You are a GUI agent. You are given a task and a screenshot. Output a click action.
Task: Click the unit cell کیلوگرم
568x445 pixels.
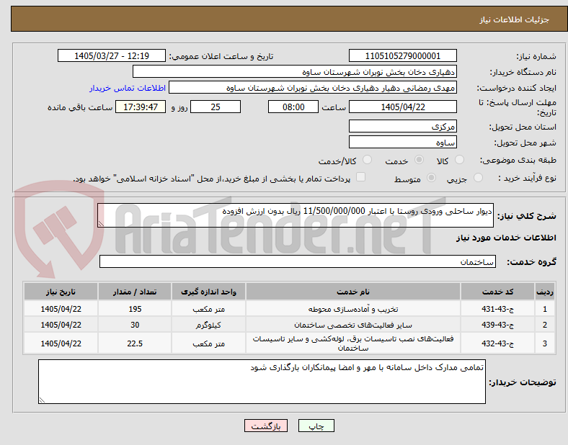208,325
